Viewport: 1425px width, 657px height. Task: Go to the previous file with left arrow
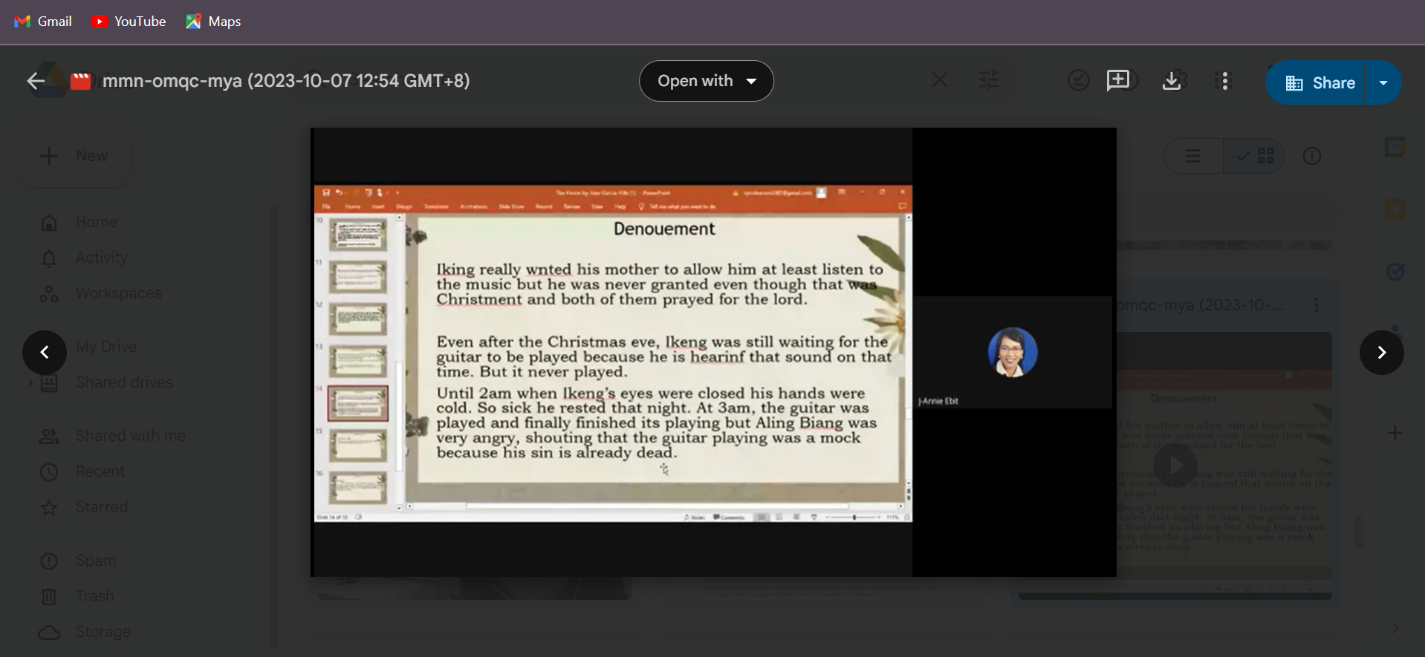tap(45, 353)
